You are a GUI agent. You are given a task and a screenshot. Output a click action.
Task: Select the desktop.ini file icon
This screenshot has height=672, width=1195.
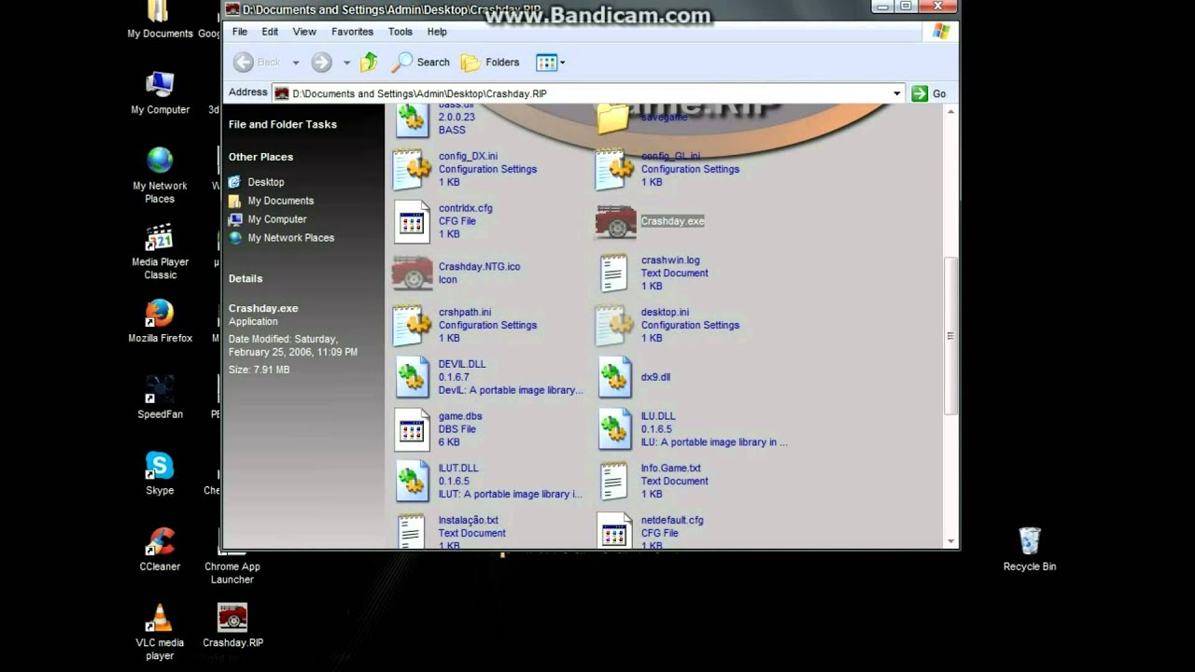(x=615, y=325)
